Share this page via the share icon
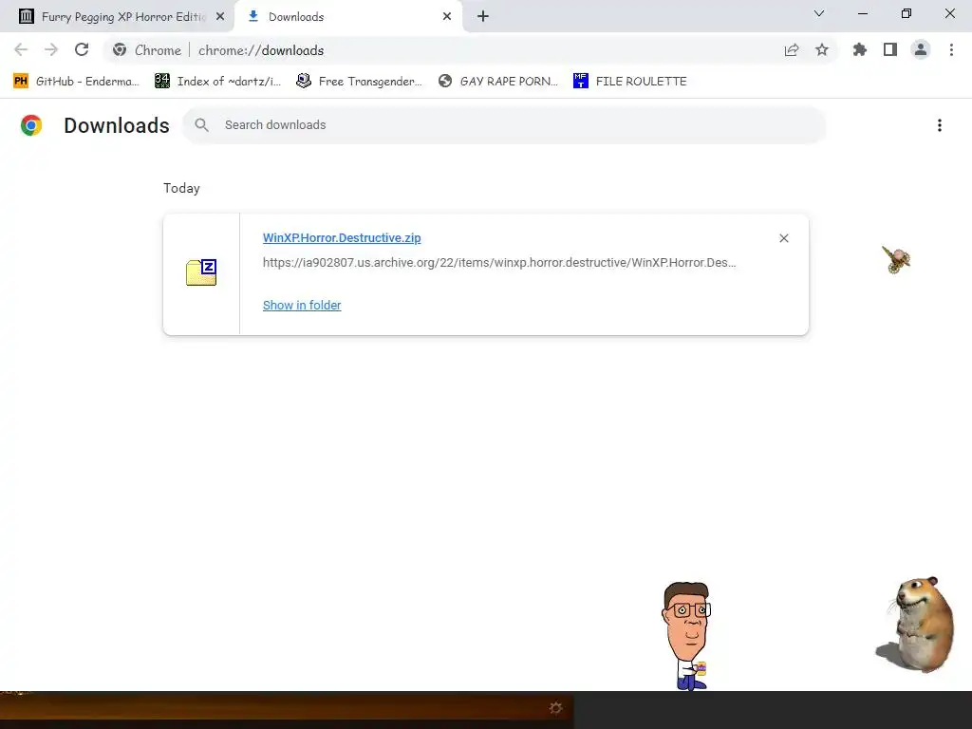This screenshot has width=972, height=729. click(792, 50)
